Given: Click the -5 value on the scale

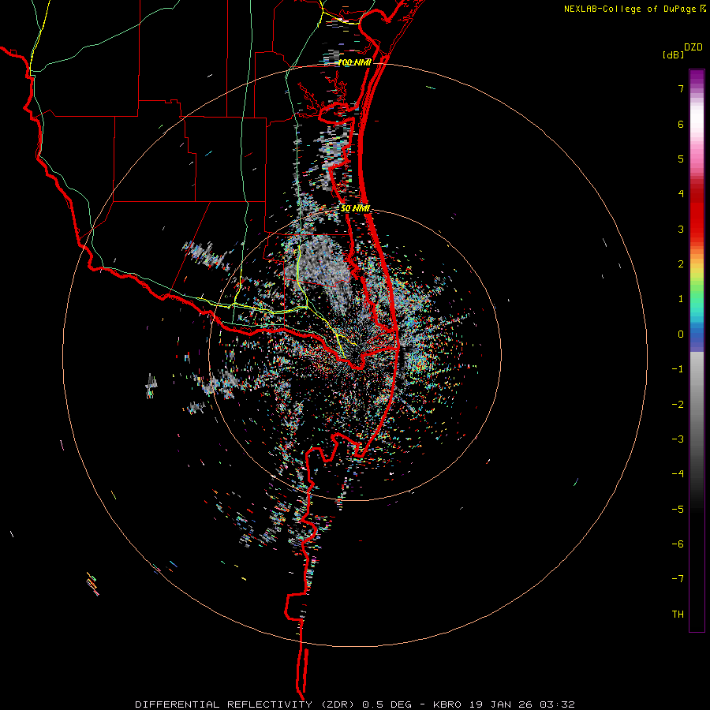Looking at the screenshot, I should pos(678,510).
